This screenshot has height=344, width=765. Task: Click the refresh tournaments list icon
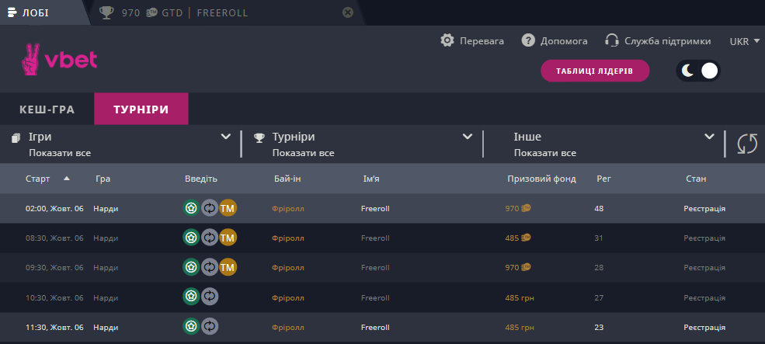click(x=746, y=144)
